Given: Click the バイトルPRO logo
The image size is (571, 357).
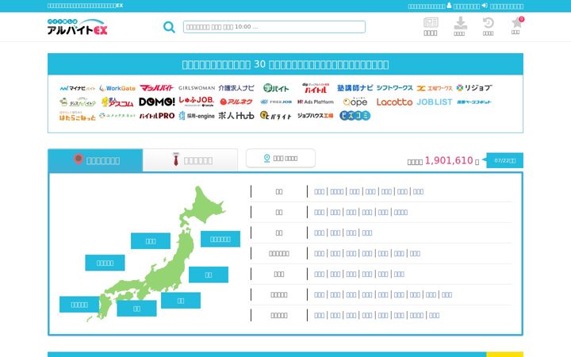Looking at the screenshot, I should tap(157, 116).
